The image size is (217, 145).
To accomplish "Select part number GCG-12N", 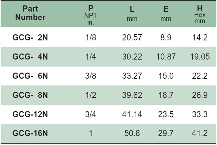I will coord(30,114).
